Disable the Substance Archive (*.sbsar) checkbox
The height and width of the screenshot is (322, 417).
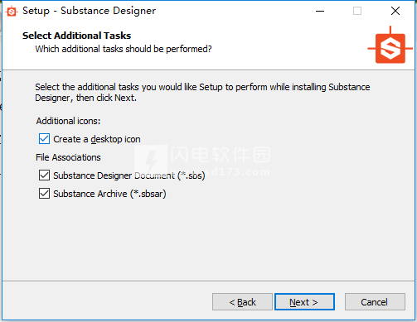coord(44,194)
